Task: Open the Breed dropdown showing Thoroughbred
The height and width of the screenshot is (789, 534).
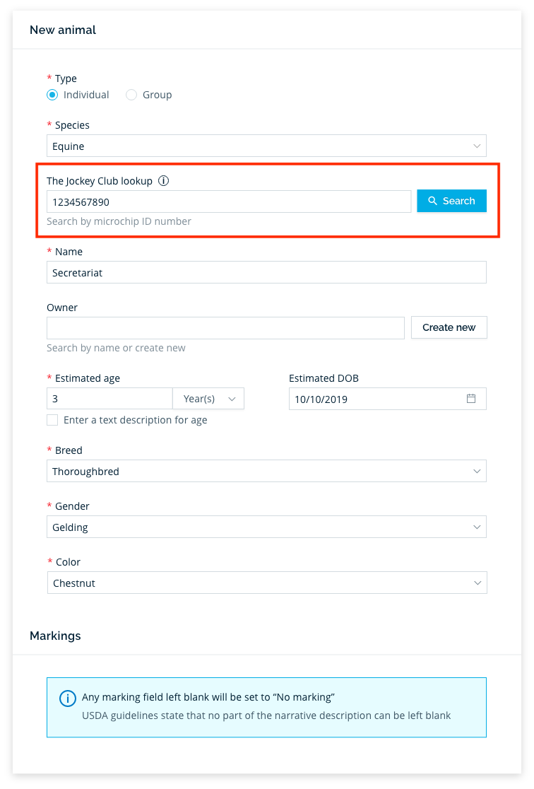Action: pyautogui.click(x=266, y=471)
